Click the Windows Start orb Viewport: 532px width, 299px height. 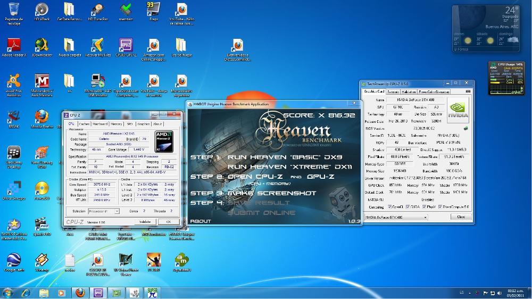(7, 293)
